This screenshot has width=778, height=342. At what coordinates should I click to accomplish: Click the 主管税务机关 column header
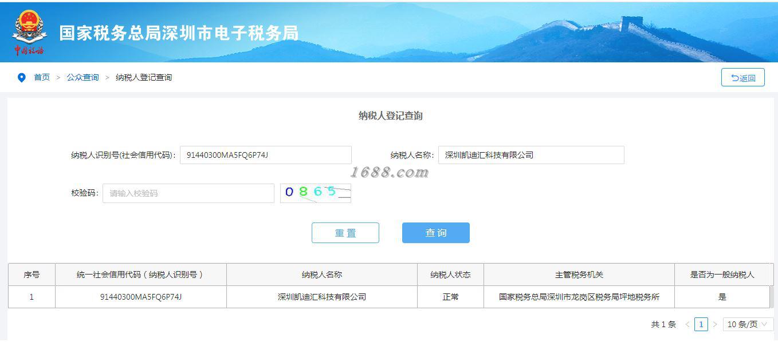[579, 275]
